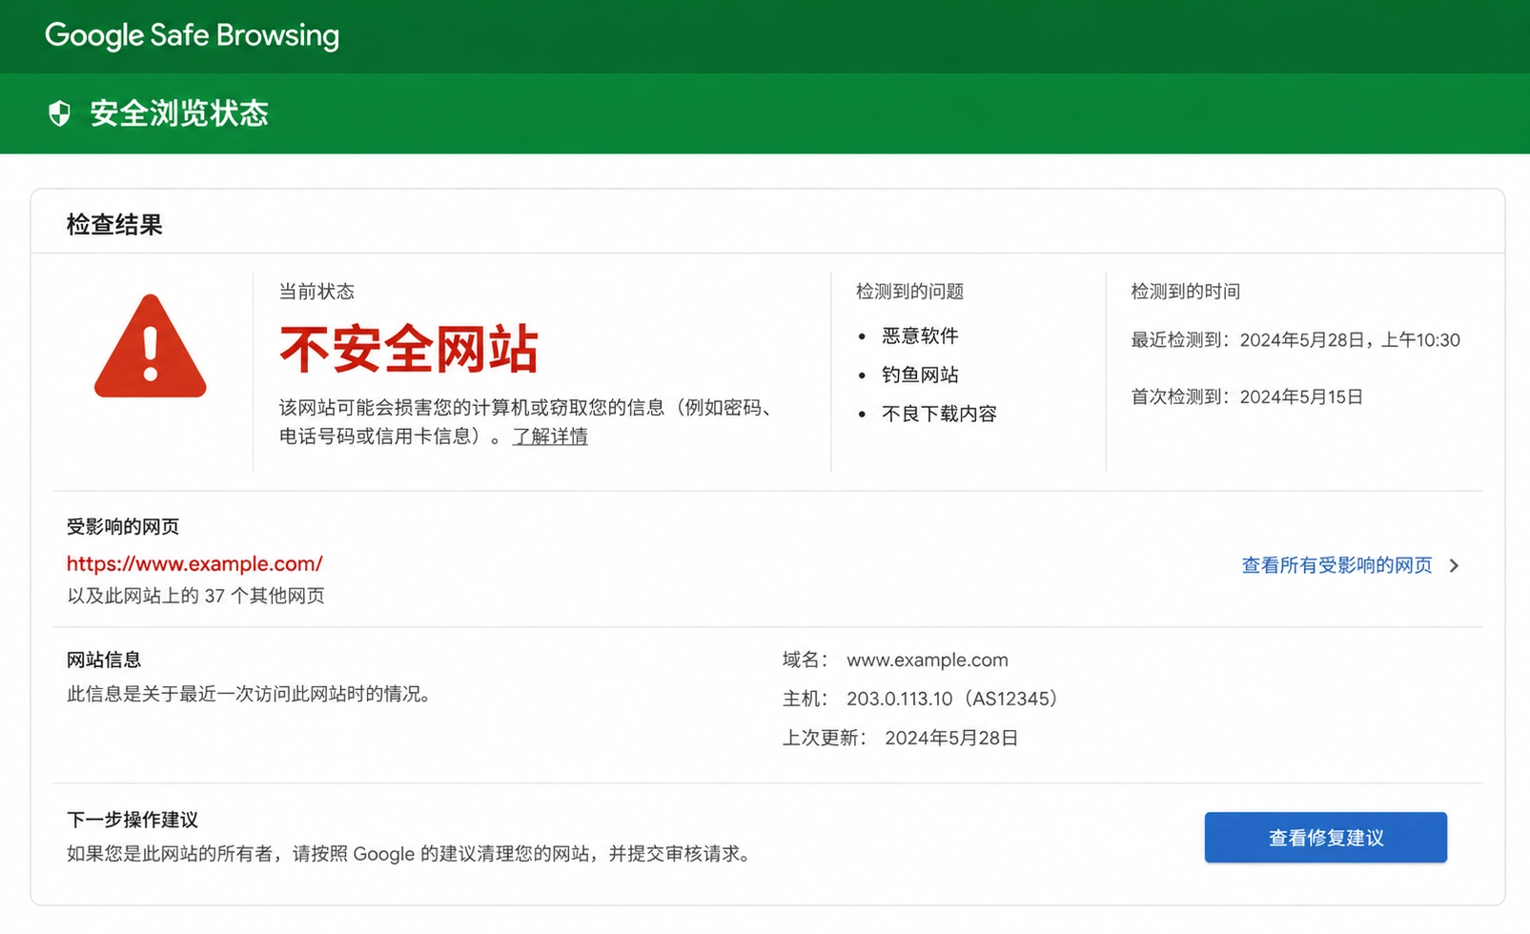Open the https://www.example.com/ affected URL
The image size is (1530, 934).
[x=194, y=563]
